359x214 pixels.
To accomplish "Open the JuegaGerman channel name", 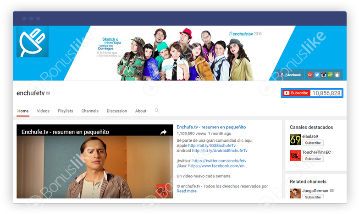I will 315,191.
